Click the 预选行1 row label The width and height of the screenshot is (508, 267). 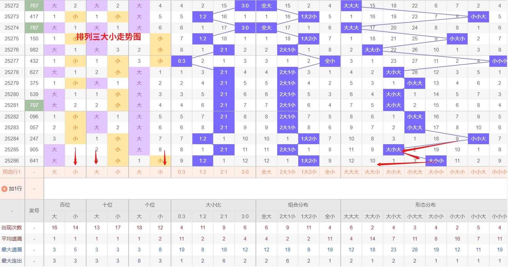(12, 172)
